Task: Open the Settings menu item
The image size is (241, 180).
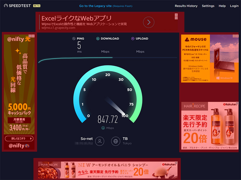Action: [x=208, y=6]
